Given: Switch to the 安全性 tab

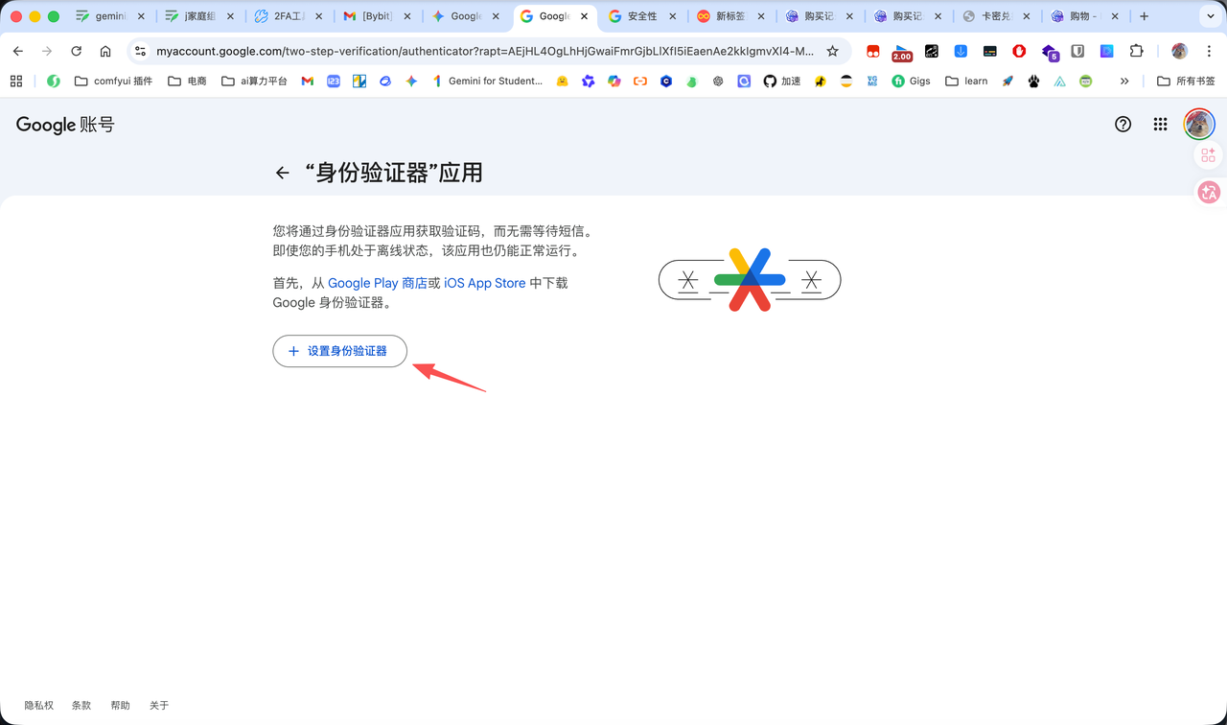Looking at the screenshot, I should click(641, 16).
